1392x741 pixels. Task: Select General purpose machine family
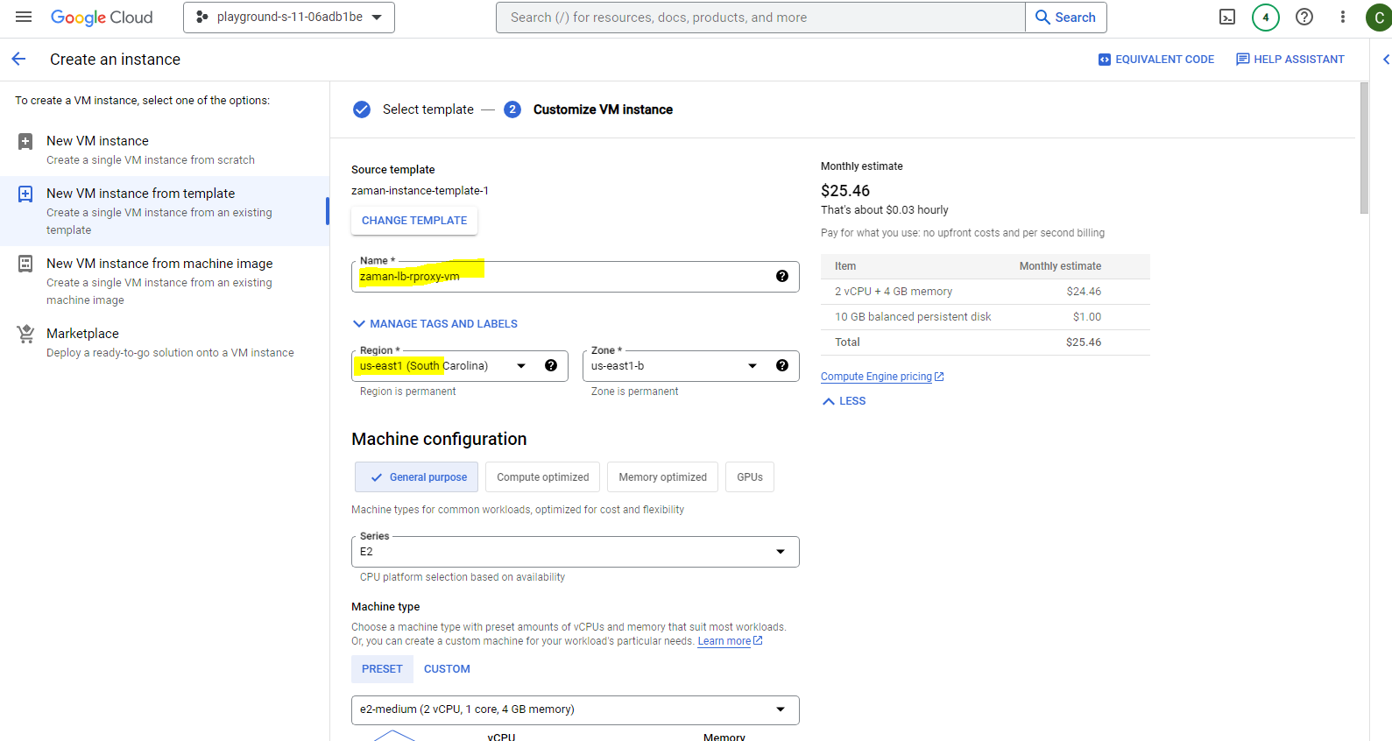tap(417, 477)
